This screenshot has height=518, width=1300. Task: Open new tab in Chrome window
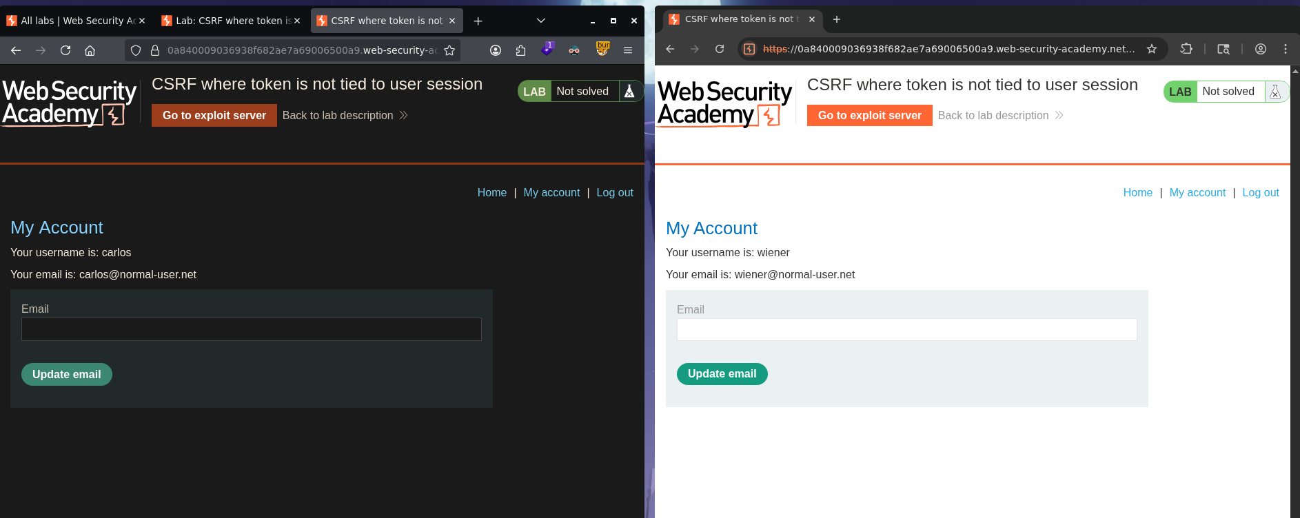[x=837, y=19]
